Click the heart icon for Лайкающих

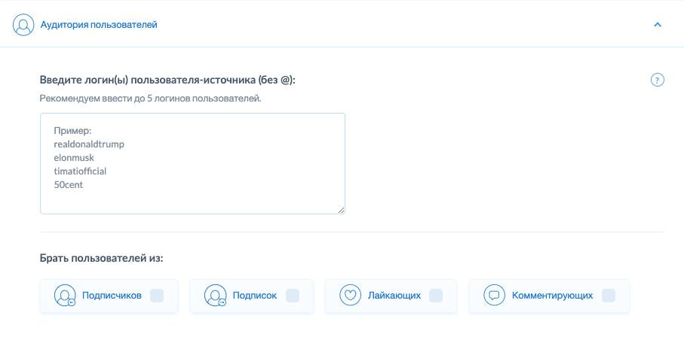point(350,296)
